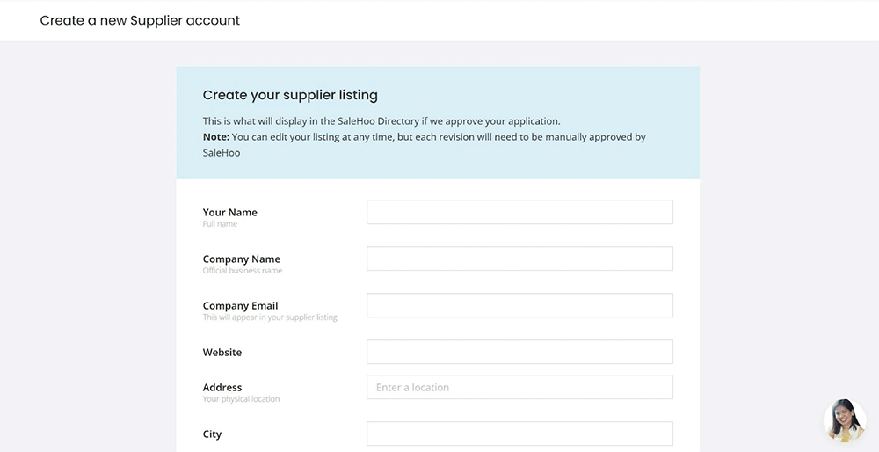Click the 'Official business name' hint
Image resolution: width=879 pixels, height=452 pixels.
[x=242, y=271]
